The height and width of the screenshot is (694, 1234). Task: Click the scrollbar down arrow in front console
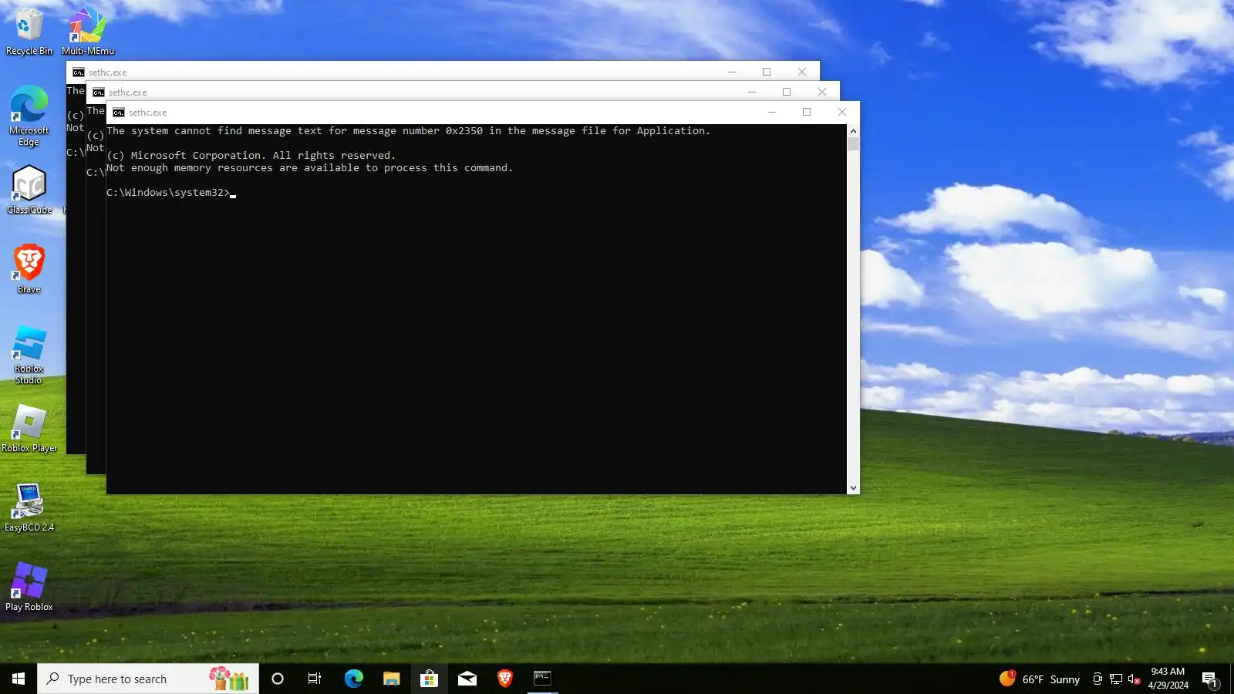[x=853, y=487]
